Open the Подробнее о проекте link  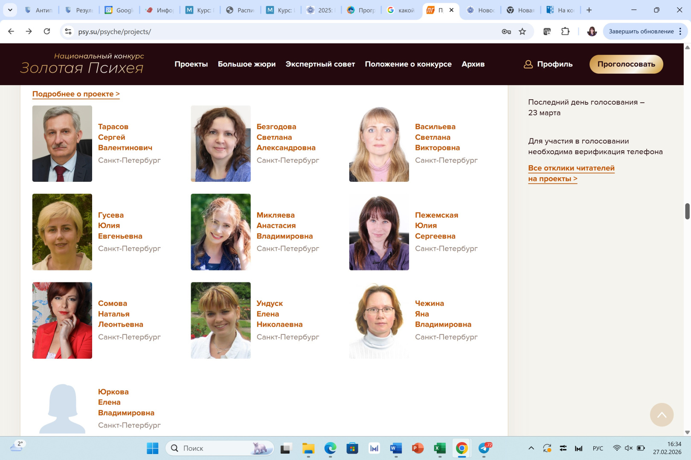click(76, 94)
